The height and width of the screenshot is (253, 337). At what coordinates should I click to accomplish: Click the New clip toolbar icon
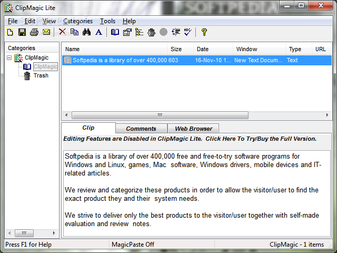[x=10, y=32]
